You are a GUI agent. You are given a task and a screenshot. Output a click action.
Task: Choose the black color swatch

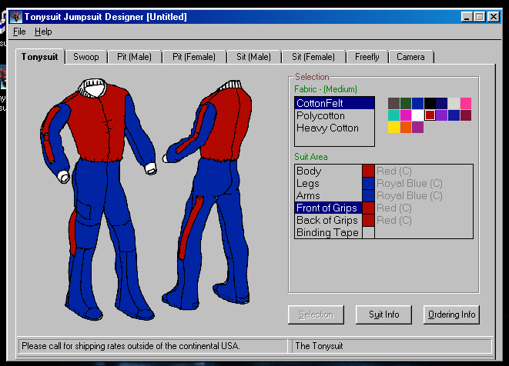coord(430,103)
